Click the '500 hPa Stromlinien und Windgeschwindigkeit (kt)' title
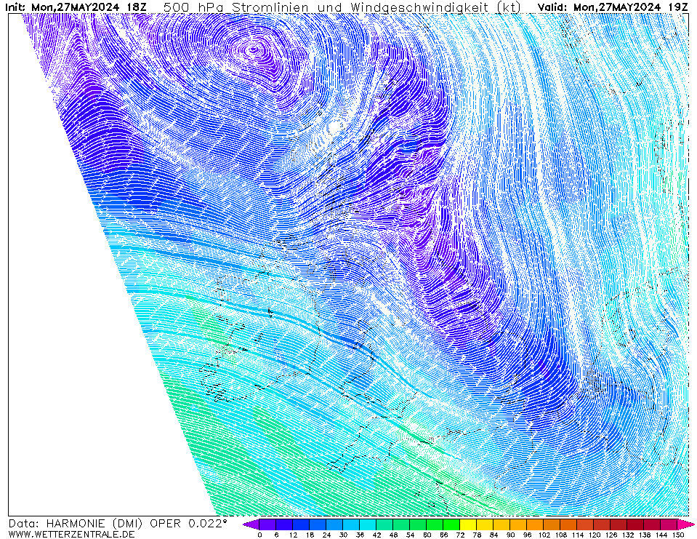Viewport: 697px width, 539px height. pos(342,7)
